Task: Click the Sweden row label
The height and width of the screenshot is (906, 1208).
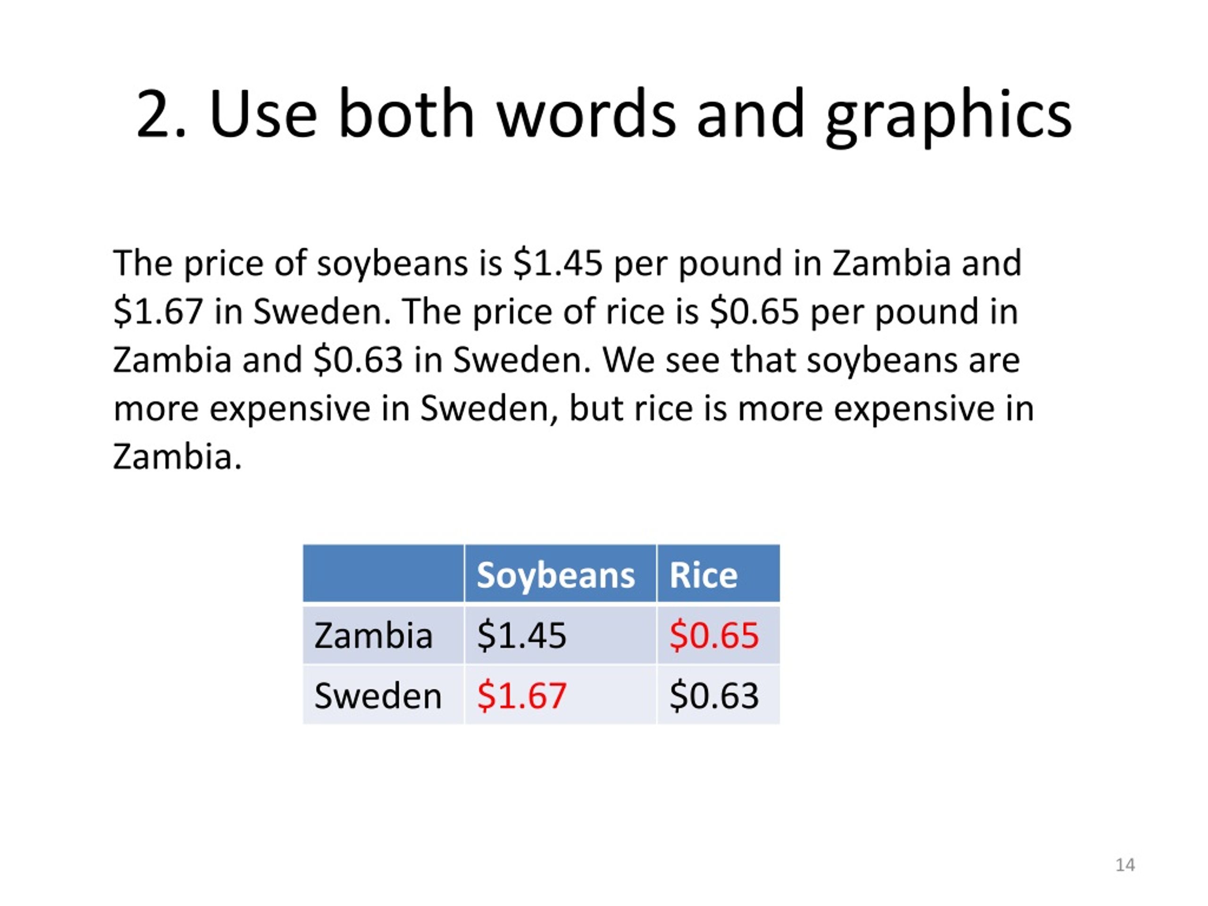Action: coord(383,695)
